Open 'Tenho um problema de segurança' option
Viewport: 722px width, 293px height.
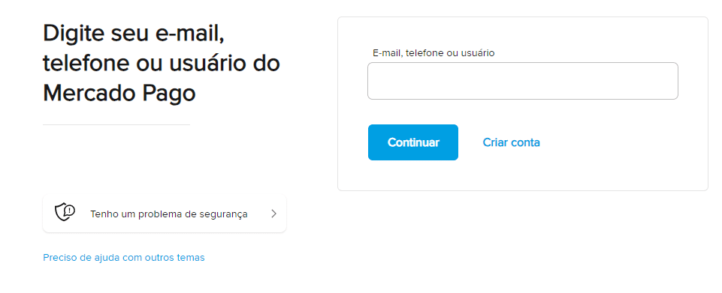pyautogui.click(x=165, y=214)
